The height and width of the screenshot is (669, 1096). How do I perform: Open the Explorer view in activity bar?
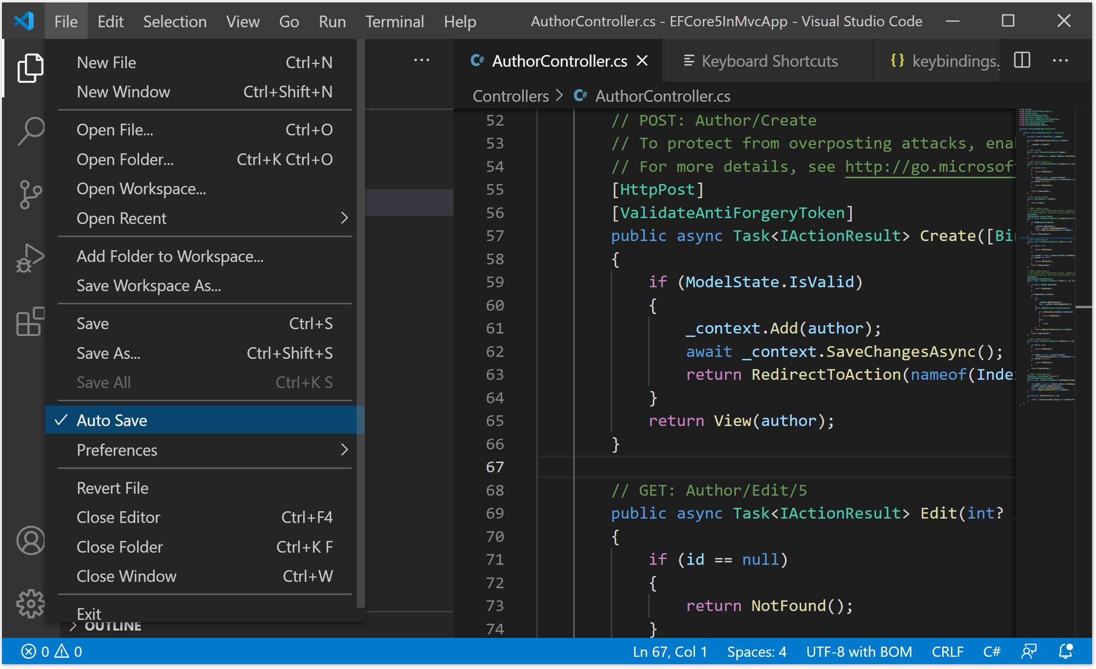pyautogui.click(x=30, y=68)
